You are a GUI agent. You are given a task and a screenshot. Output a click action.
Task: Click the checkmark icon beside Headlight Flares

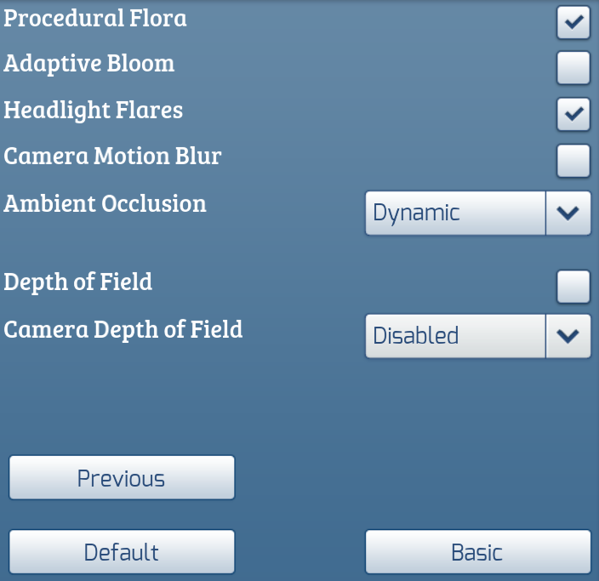(573, 114)
